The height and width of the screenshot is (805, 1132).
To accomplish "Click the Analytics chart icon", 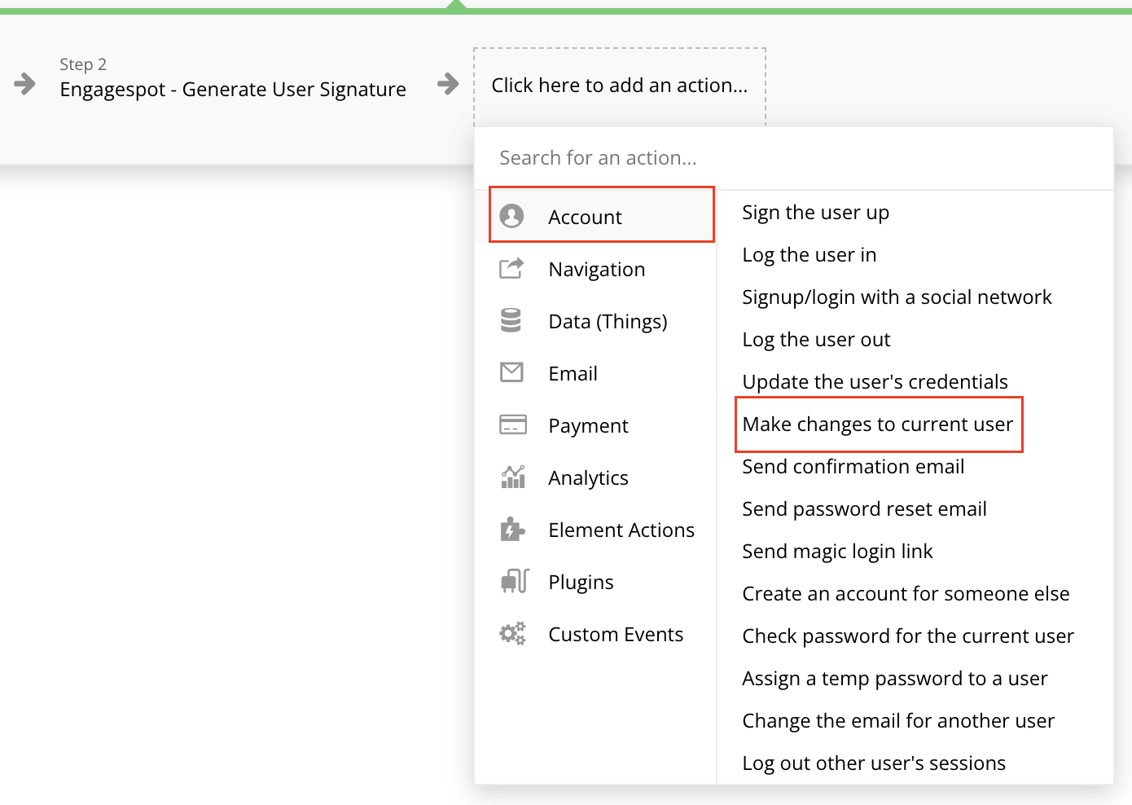I will (x=512, y=477).
